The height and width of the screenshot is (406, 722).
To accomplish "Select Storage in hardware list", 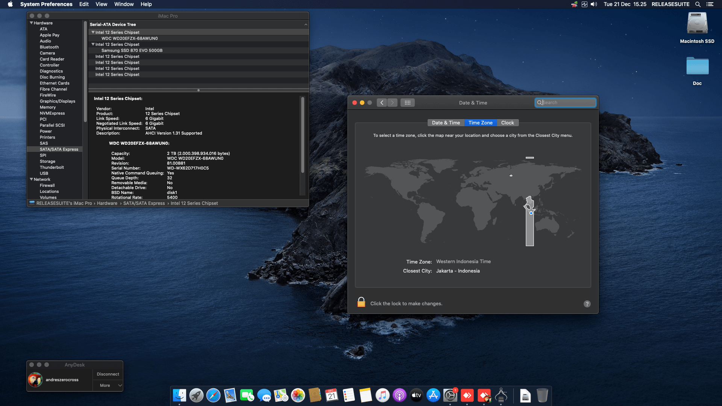I will point(47,161).
